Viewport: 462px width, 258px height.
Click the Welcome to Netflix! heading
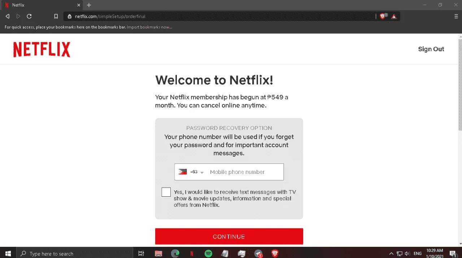[x=214, y=80]
